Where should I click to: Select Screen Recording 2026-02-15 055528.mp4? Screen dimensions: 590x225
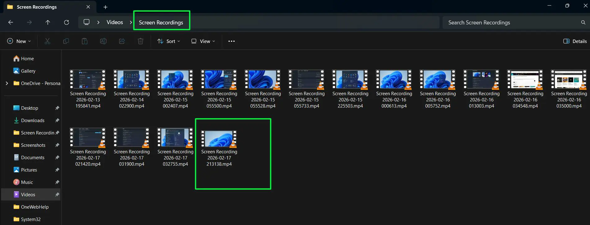263,89
